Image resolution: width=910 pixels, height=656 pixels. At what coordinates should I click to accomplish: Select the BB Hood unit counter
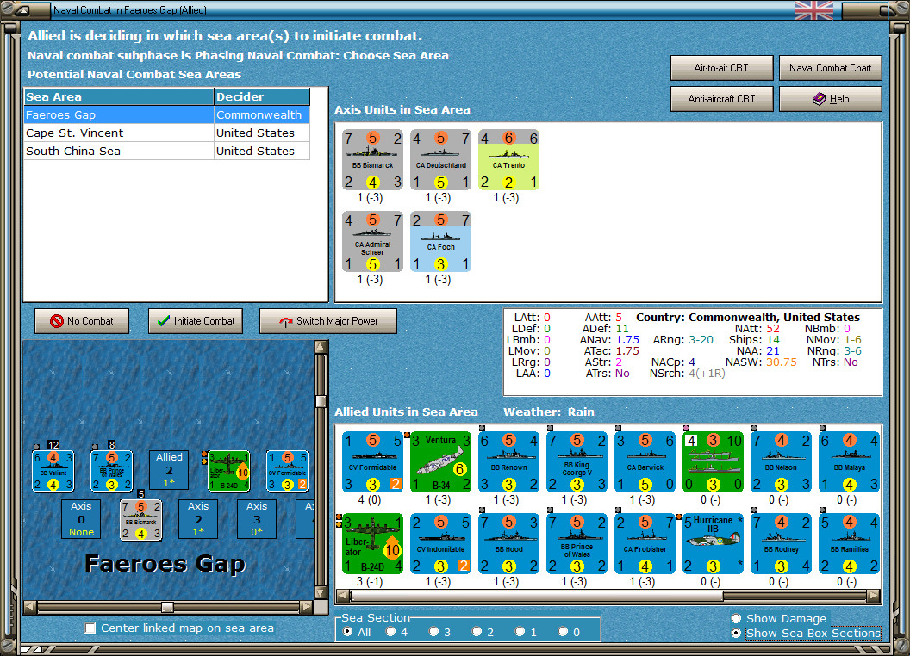pyautogui.click(x=509, y=543)
